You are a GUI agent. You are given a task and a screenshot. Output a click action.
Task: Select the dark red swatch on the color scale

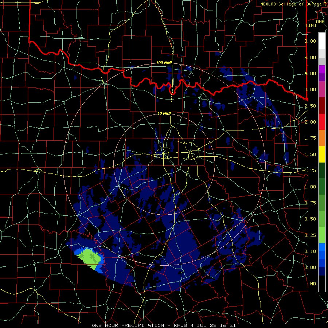pos(322,106)
